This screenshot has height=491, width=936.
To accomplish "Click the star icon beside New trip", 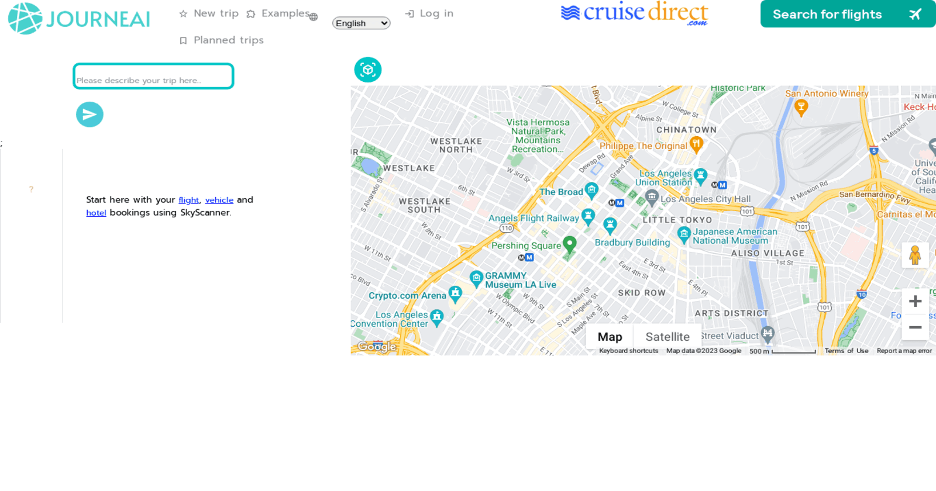I will click(183, 14).
